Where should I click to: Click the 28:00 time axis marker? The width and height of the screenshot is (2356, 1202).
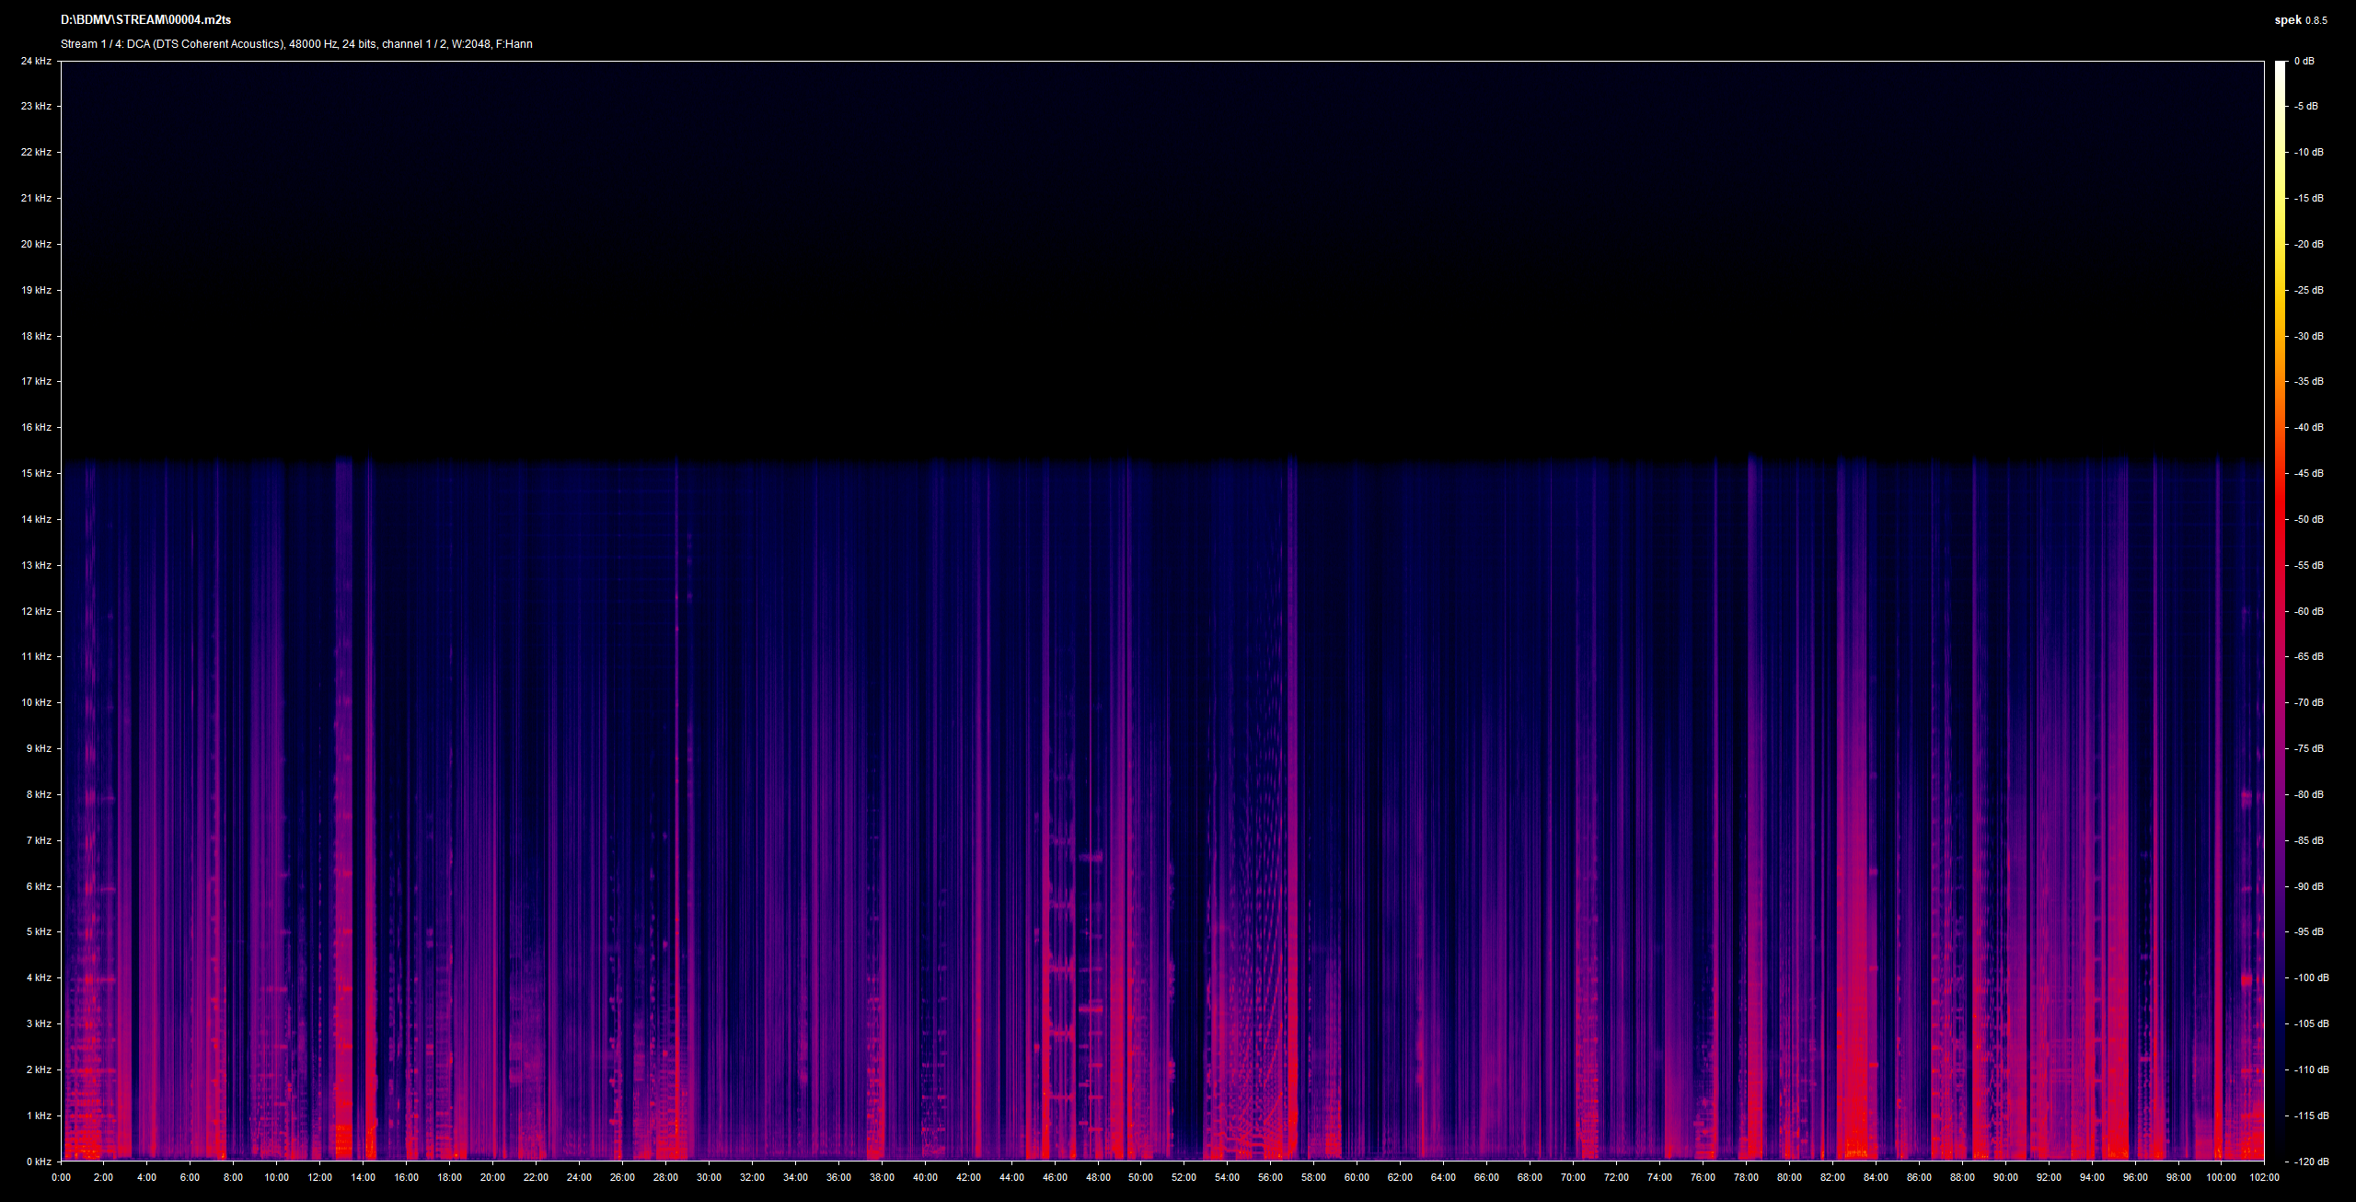665,1177
